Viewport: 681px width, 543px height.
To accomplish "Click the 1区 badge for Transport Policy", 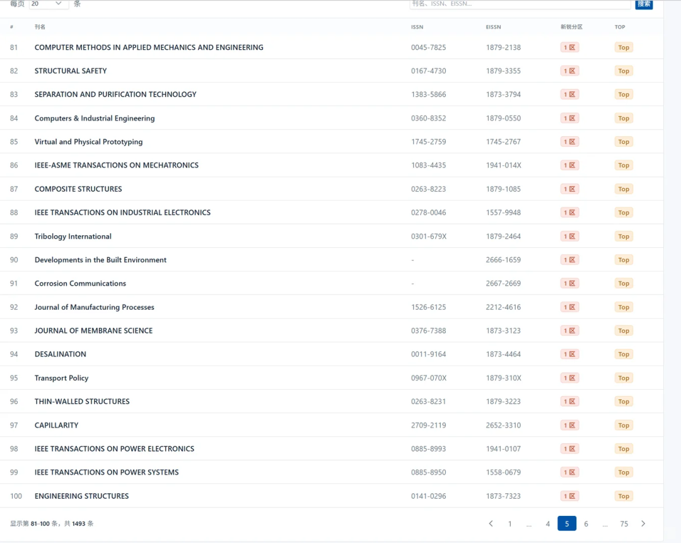I will click(569, 378).
